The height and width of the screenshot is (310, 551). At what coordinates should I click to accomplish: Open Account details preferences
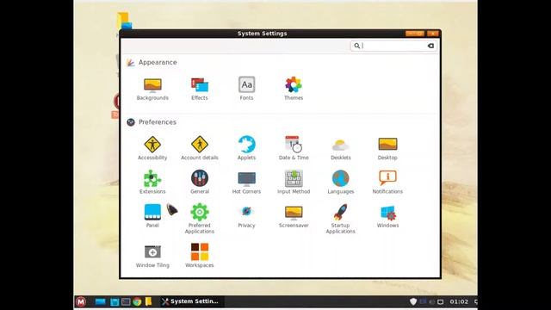(200, 148)
